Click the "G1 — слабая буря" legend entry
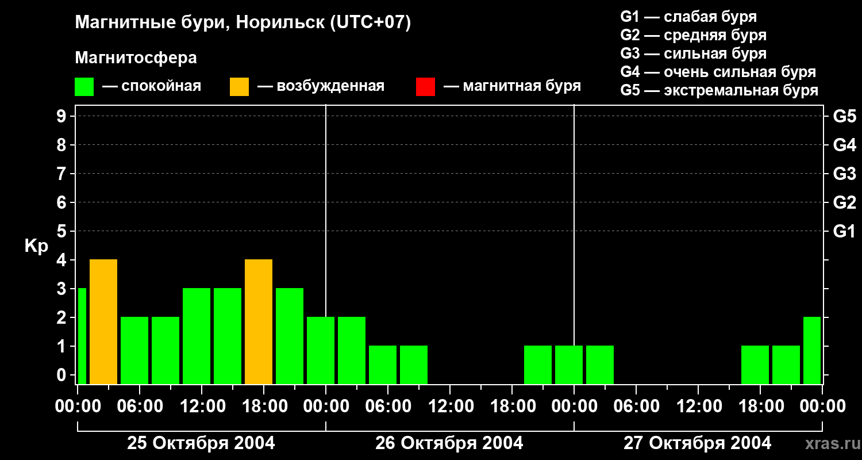The height and width of the screenshot is (460, 862). point(688,17)
